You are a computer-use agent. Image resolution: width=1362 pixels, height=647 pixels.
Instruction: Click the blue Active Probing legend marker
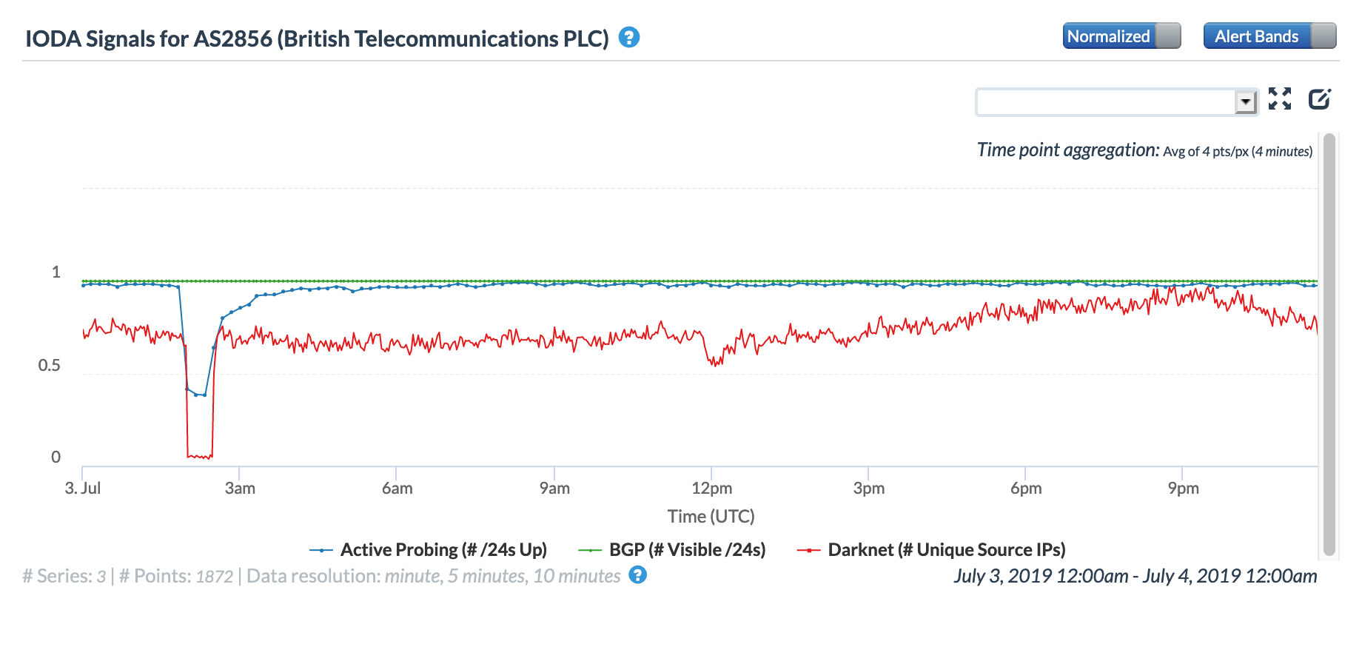pyautogui.click(x=321, y=550)
